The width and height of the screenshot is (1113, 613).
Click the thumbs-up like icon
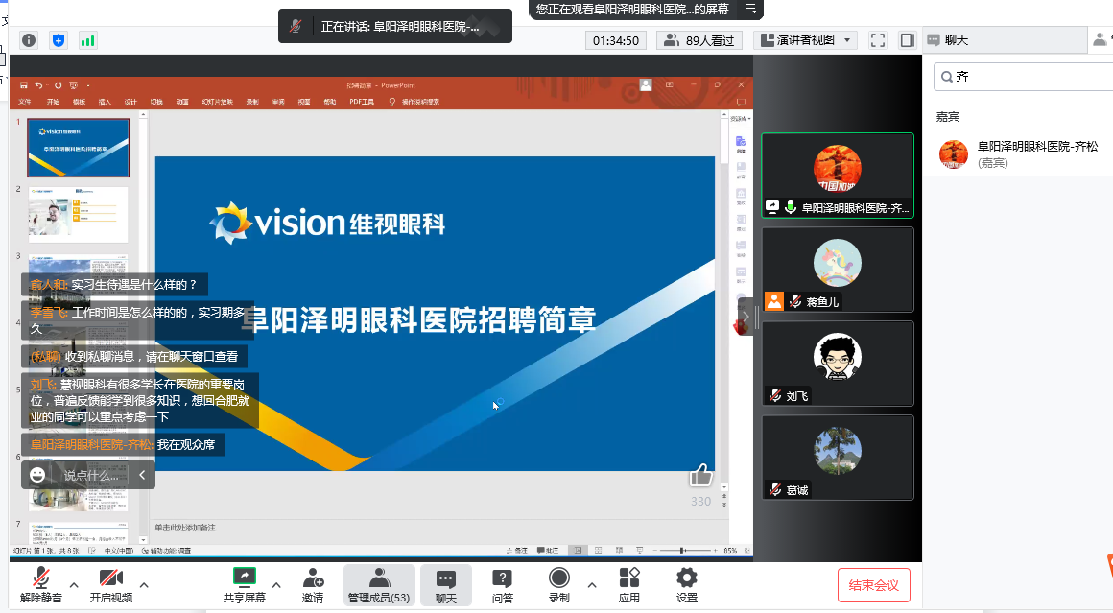701,475
